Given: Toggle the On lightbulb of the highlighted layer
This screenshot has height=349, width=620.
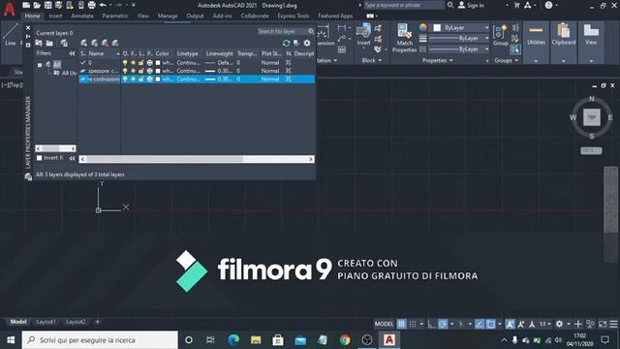Looking at the screenshot, I should [x=125, y=79].
